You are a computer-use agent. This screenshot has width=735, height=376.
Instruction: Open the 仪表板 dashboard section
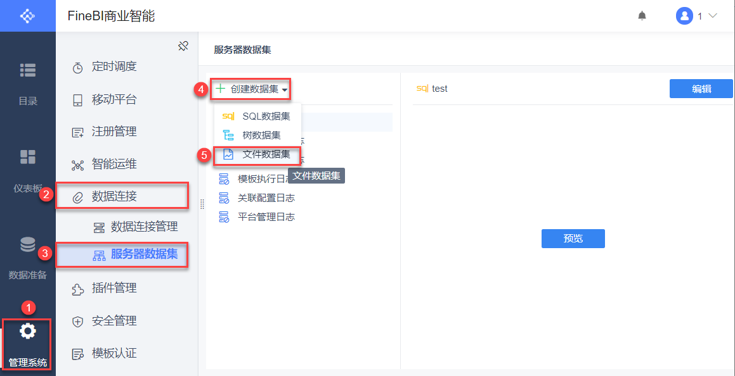tap(28, 168)
